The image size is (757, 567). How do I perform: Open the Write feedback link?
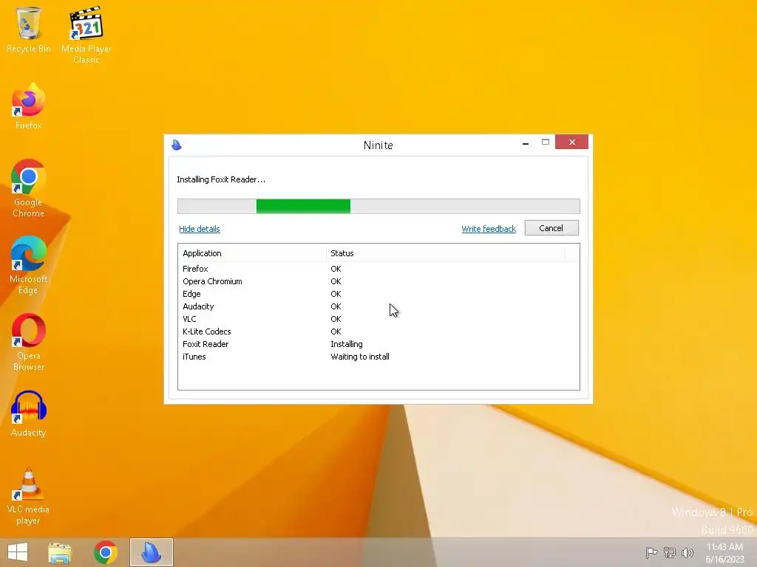click(x=489, y=229)
